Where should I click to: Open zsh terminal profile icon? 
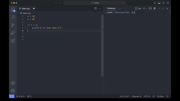tap(136, 8)
